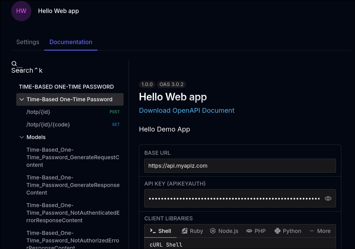Open the More client libraries option

(320, 231)
